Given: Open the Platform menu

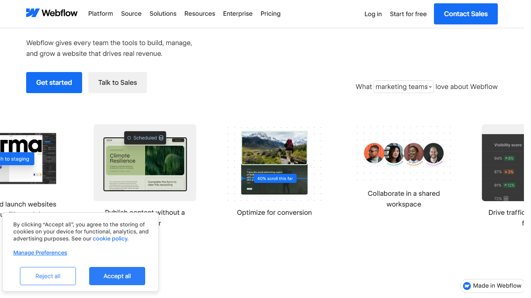Looking at the screenshot, I should [100, 14].
